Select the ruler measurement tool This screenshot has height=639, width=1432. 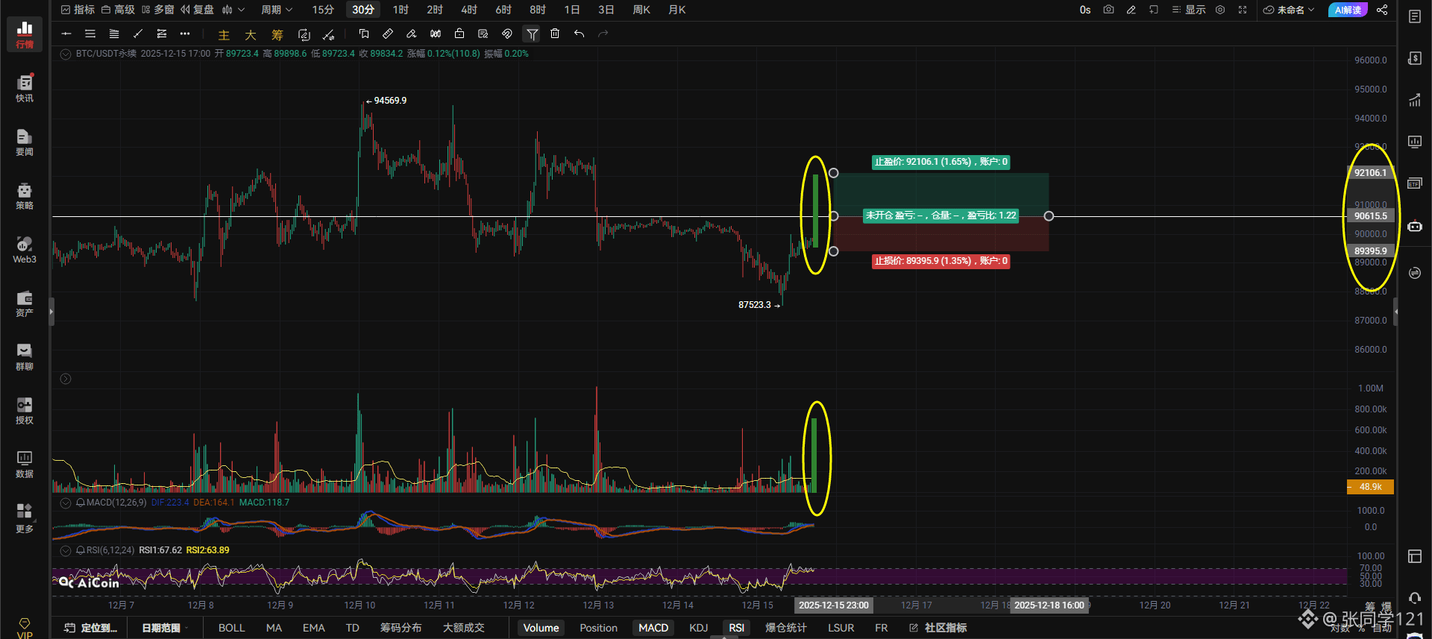[388, 34]
